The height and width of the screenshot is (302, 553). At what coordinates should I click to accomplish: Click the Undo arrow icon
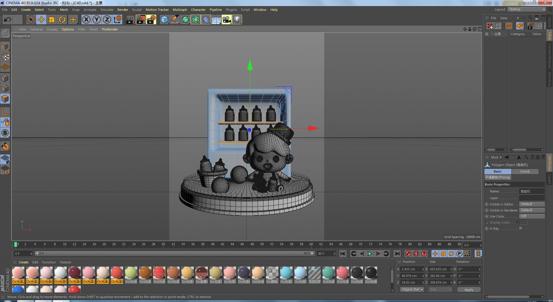tap(7, 20)
